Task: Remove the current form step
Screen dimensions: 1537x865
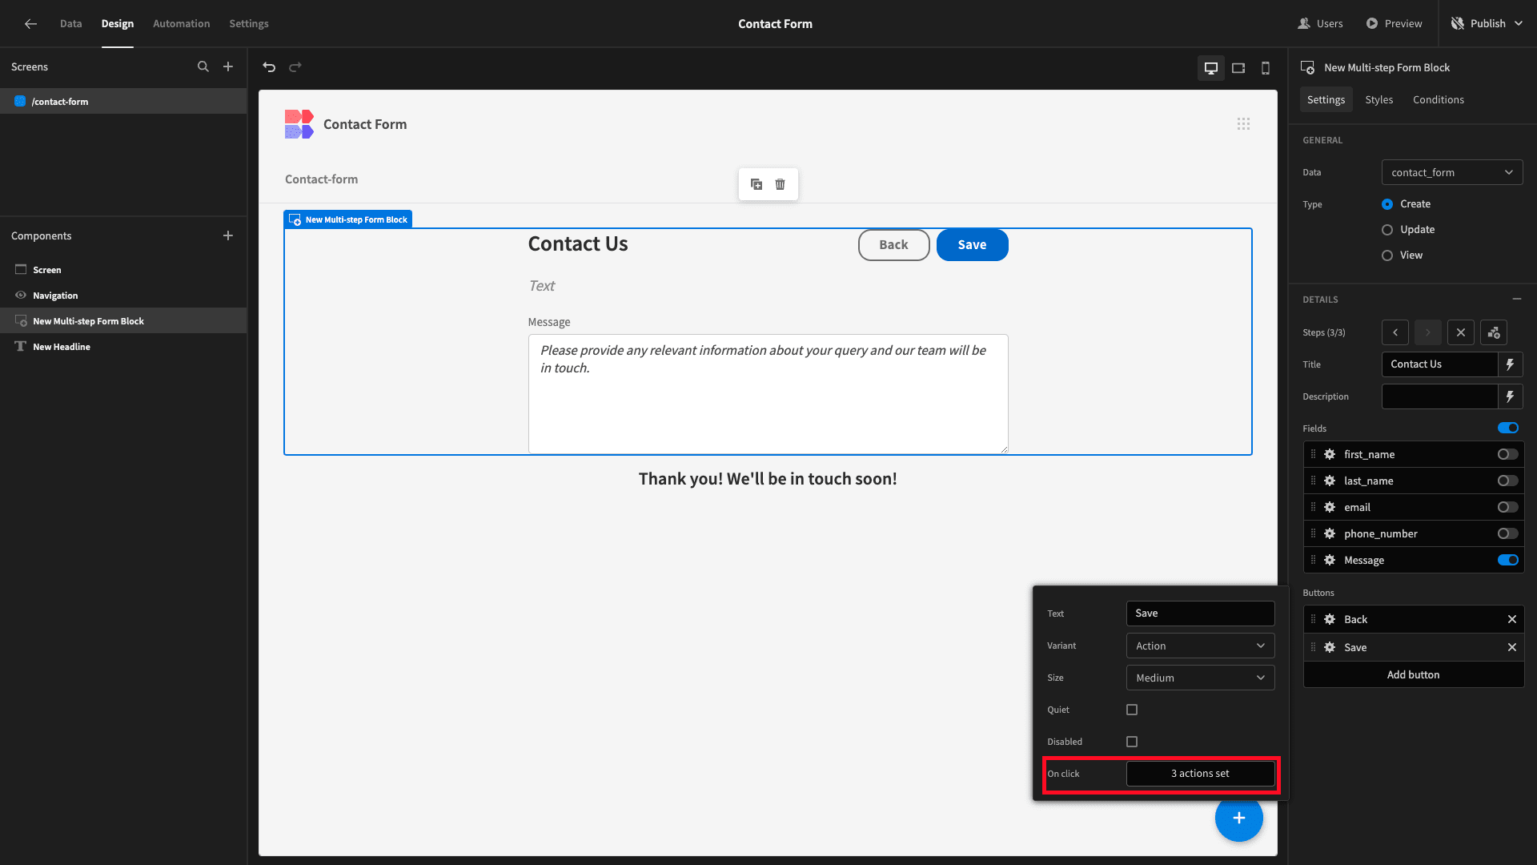Action: (1461, 332)
